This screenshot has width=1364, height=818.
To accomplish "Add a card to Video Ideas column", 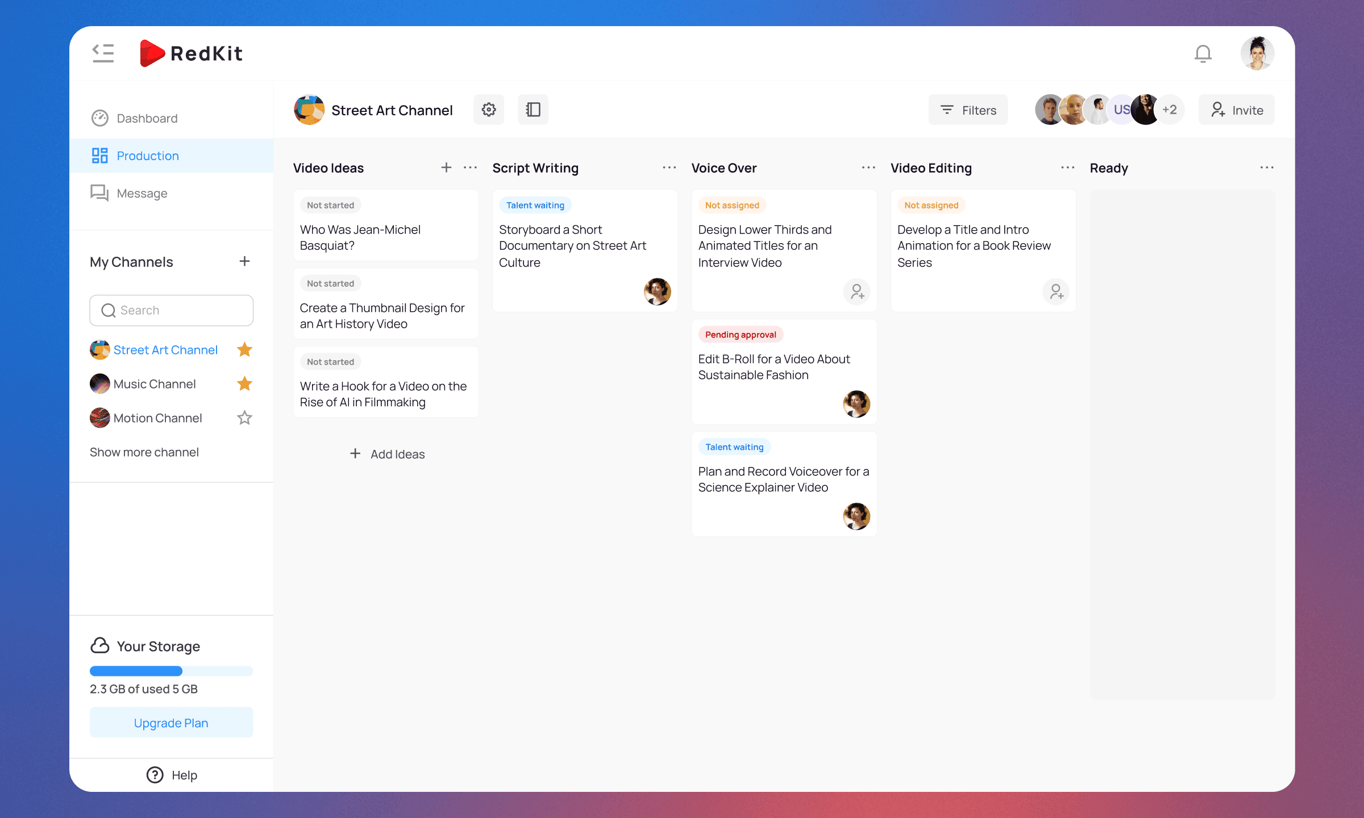I will [x=446, y=168].
